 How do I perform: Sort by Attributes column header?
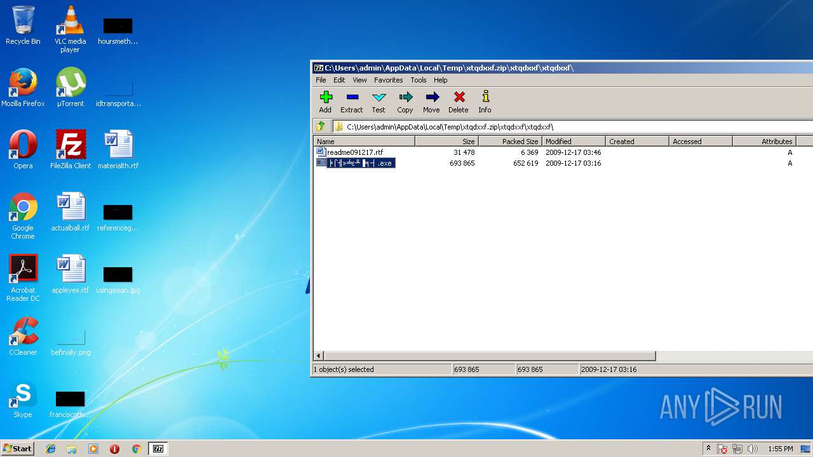pyautogui.click(x=765, y=142)
